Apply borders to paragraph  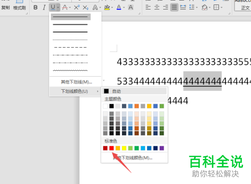click(x=216, y=8)
